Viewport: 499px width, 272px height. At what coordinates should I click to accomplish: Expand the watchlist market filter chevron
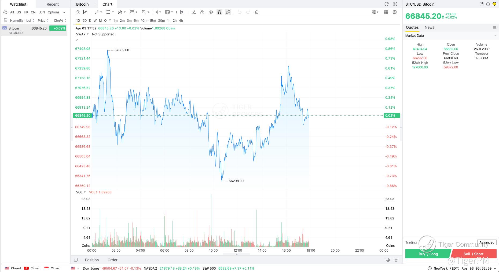point(64,12)
